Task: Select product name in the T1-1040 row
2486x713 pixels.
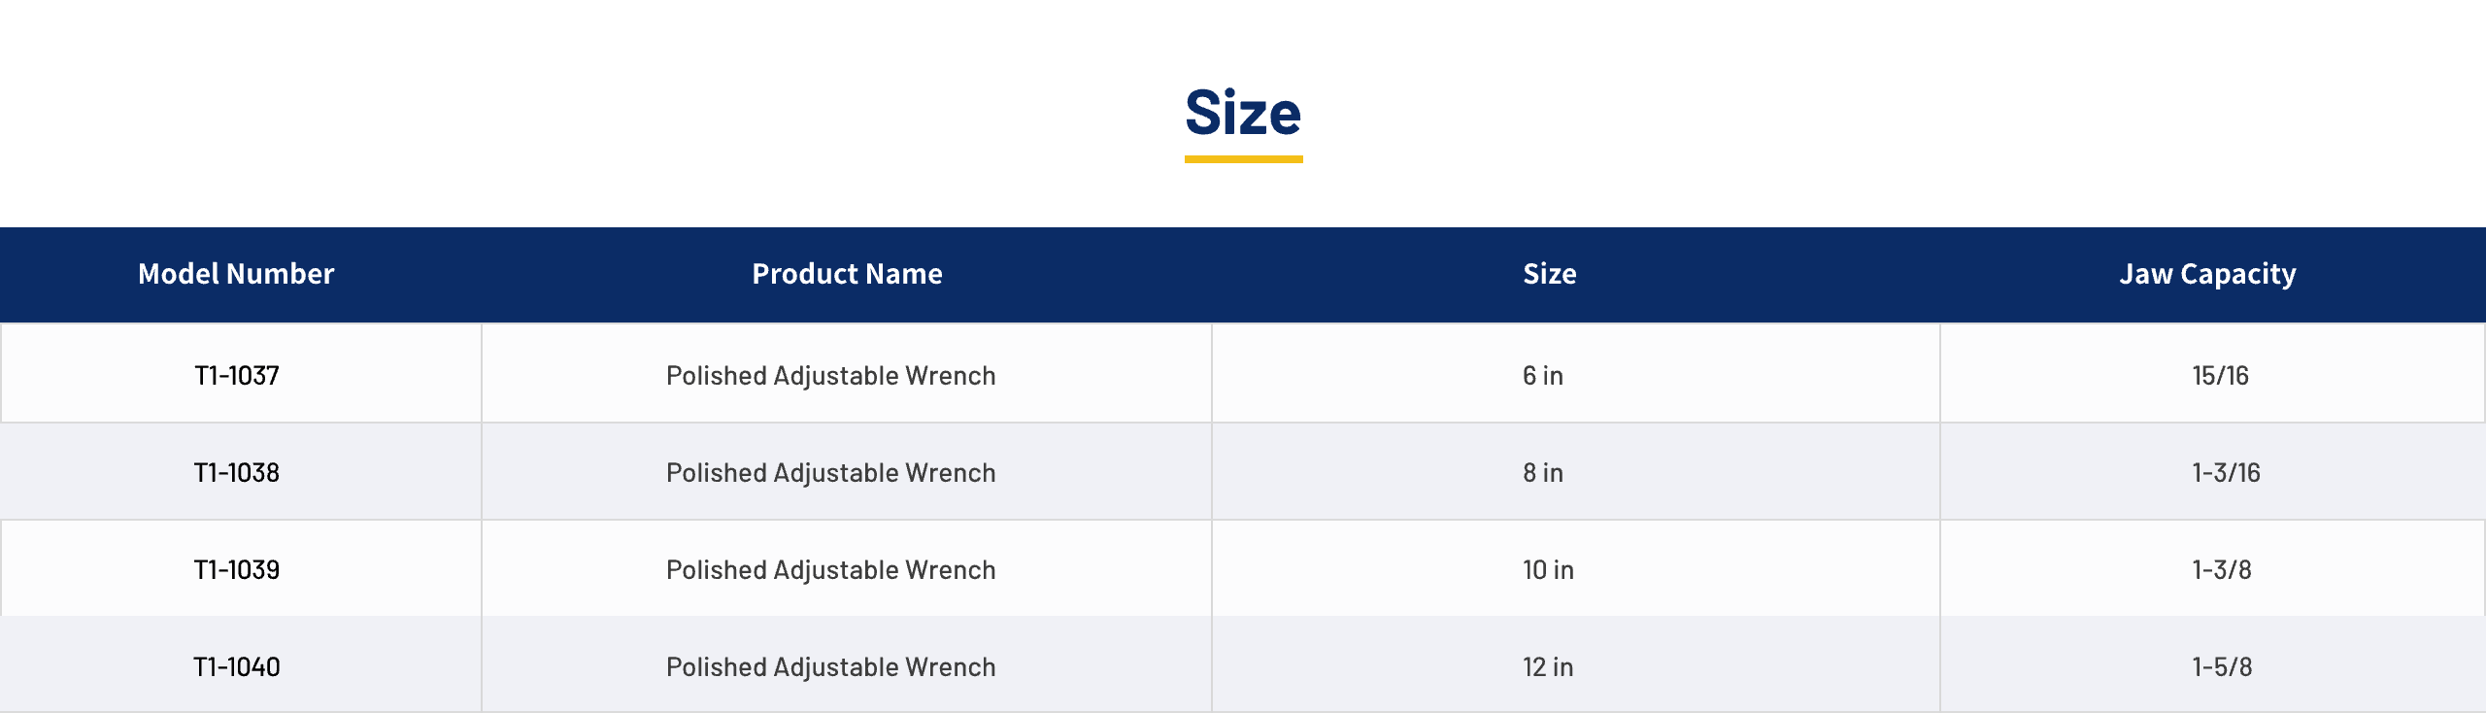Action: click(x=831, y=667)
